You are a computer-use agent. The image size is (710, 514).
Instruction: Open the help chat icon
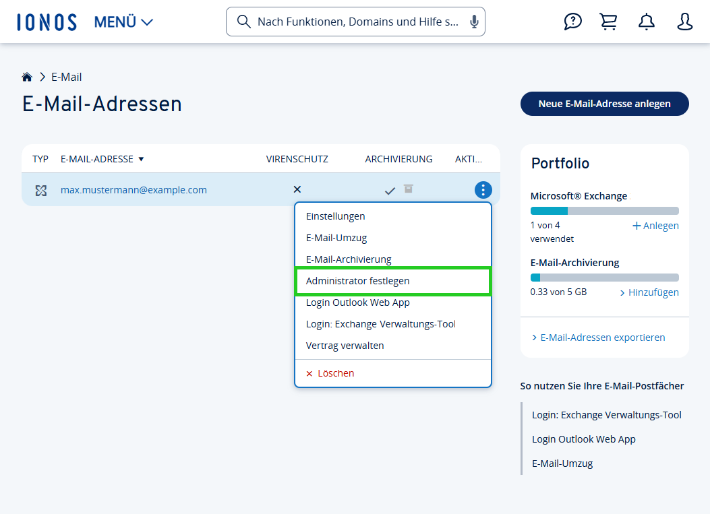pyautogui.click(x=573, y=22)
